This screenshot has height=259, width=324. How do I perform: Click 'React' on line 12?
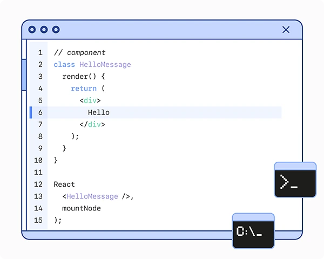(64, 185)
